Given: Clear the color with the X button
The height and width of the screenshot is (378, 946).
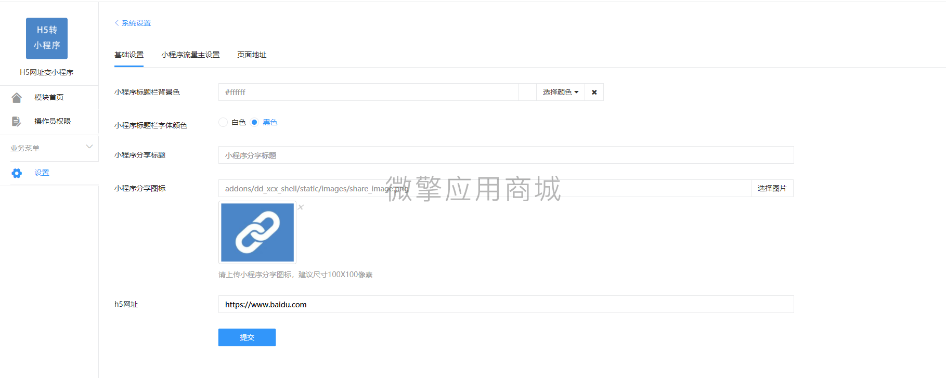Looking at the screenshot, I should [594, 92].
